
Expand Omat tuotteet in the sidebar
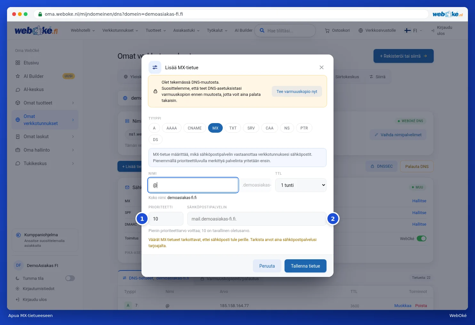(45, 103)
